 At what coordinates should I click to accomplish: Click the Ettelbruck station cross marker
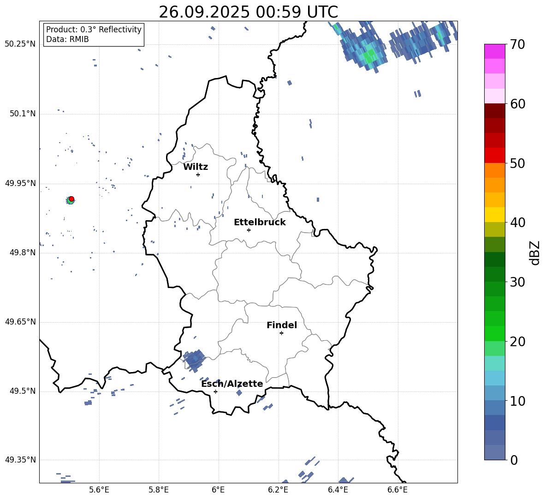249,230
